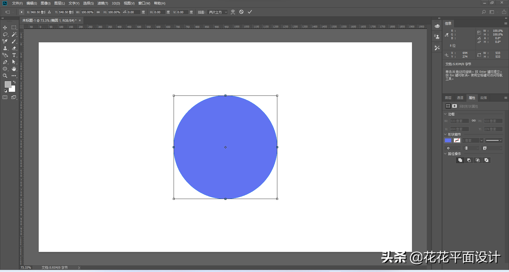Click the blue shape fill swatch
Image resolution: width=509 pixels, height=272 pixels.
pyautogui.click(x=448, y=140)
